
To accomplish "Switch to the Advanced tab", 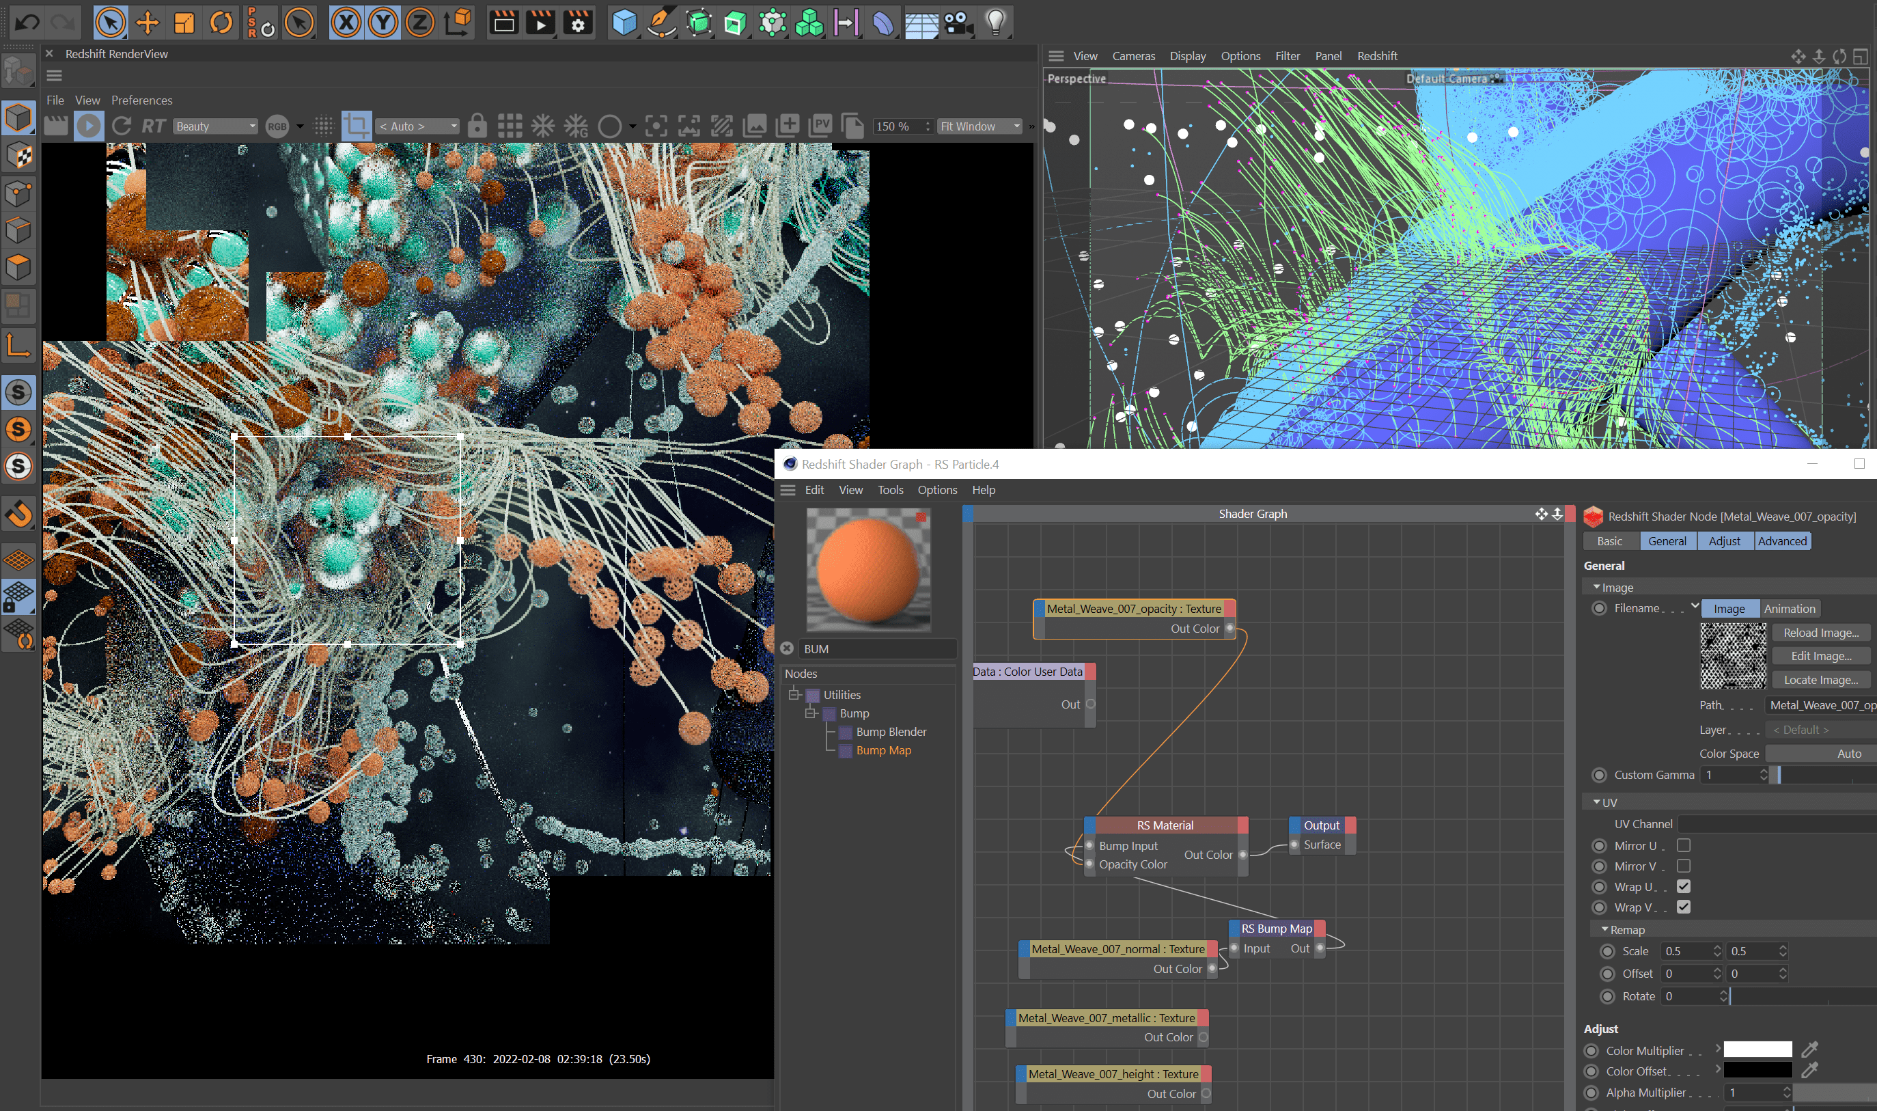I will 1782,540.
